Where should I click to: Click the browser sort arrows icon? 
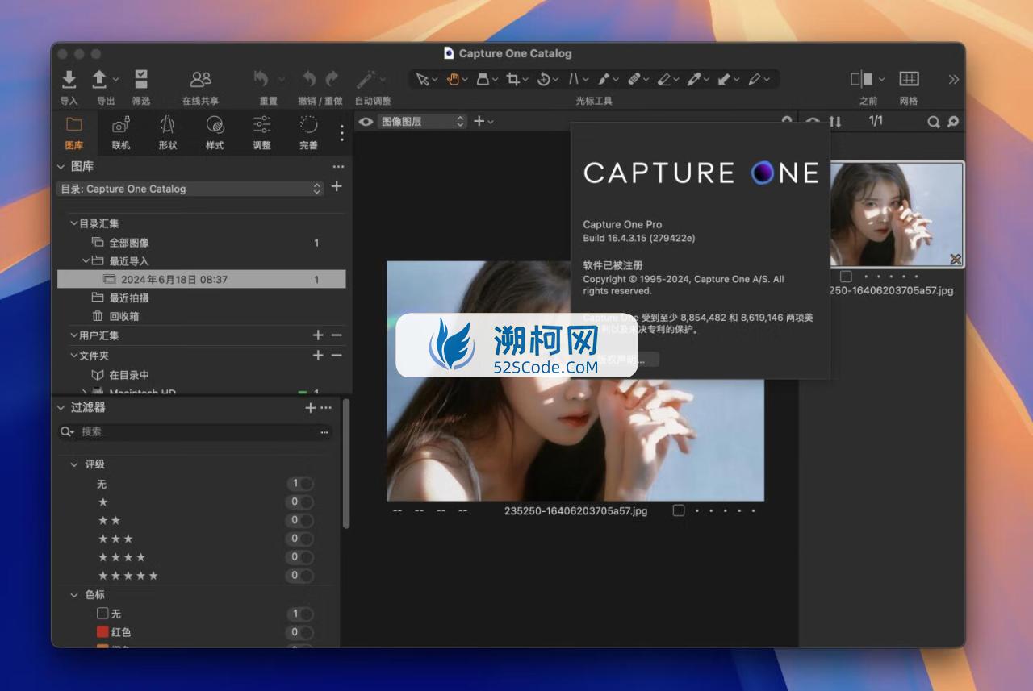[835, 122]
